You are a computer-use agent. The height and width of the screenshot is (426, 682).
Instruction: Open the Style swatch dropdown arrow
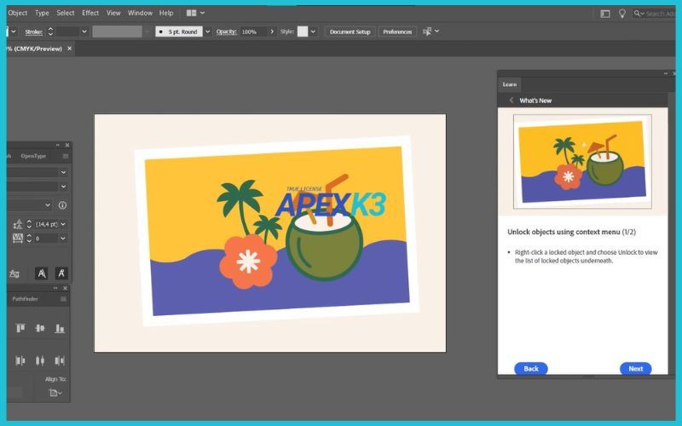tap(313, 32)
